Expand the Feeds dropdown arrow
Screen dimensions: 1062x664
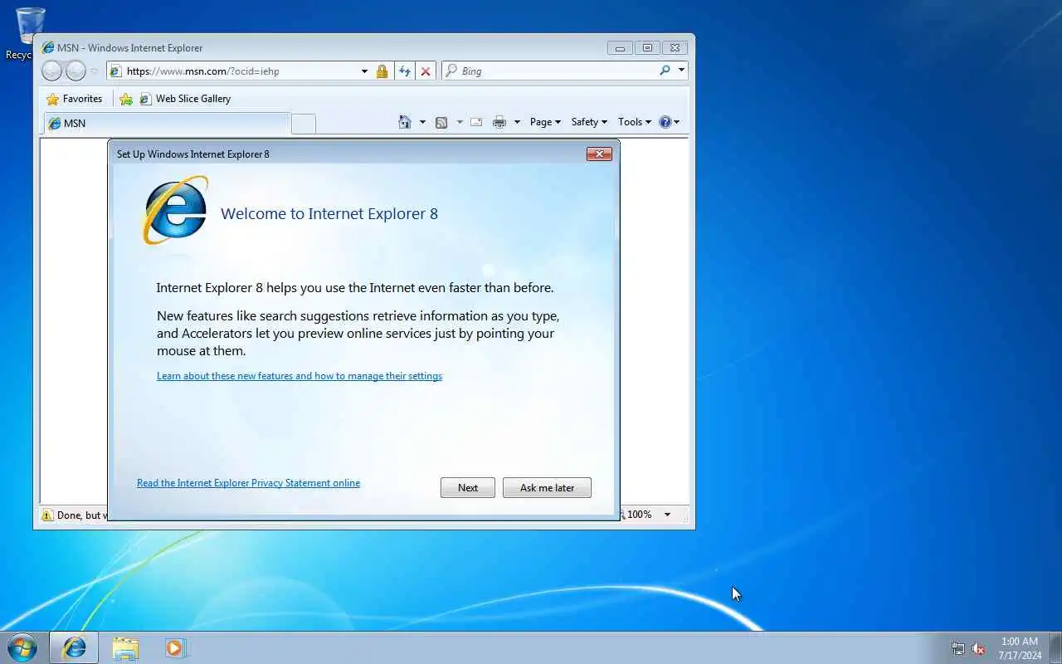pyautogui.click(x=460, y=122)
